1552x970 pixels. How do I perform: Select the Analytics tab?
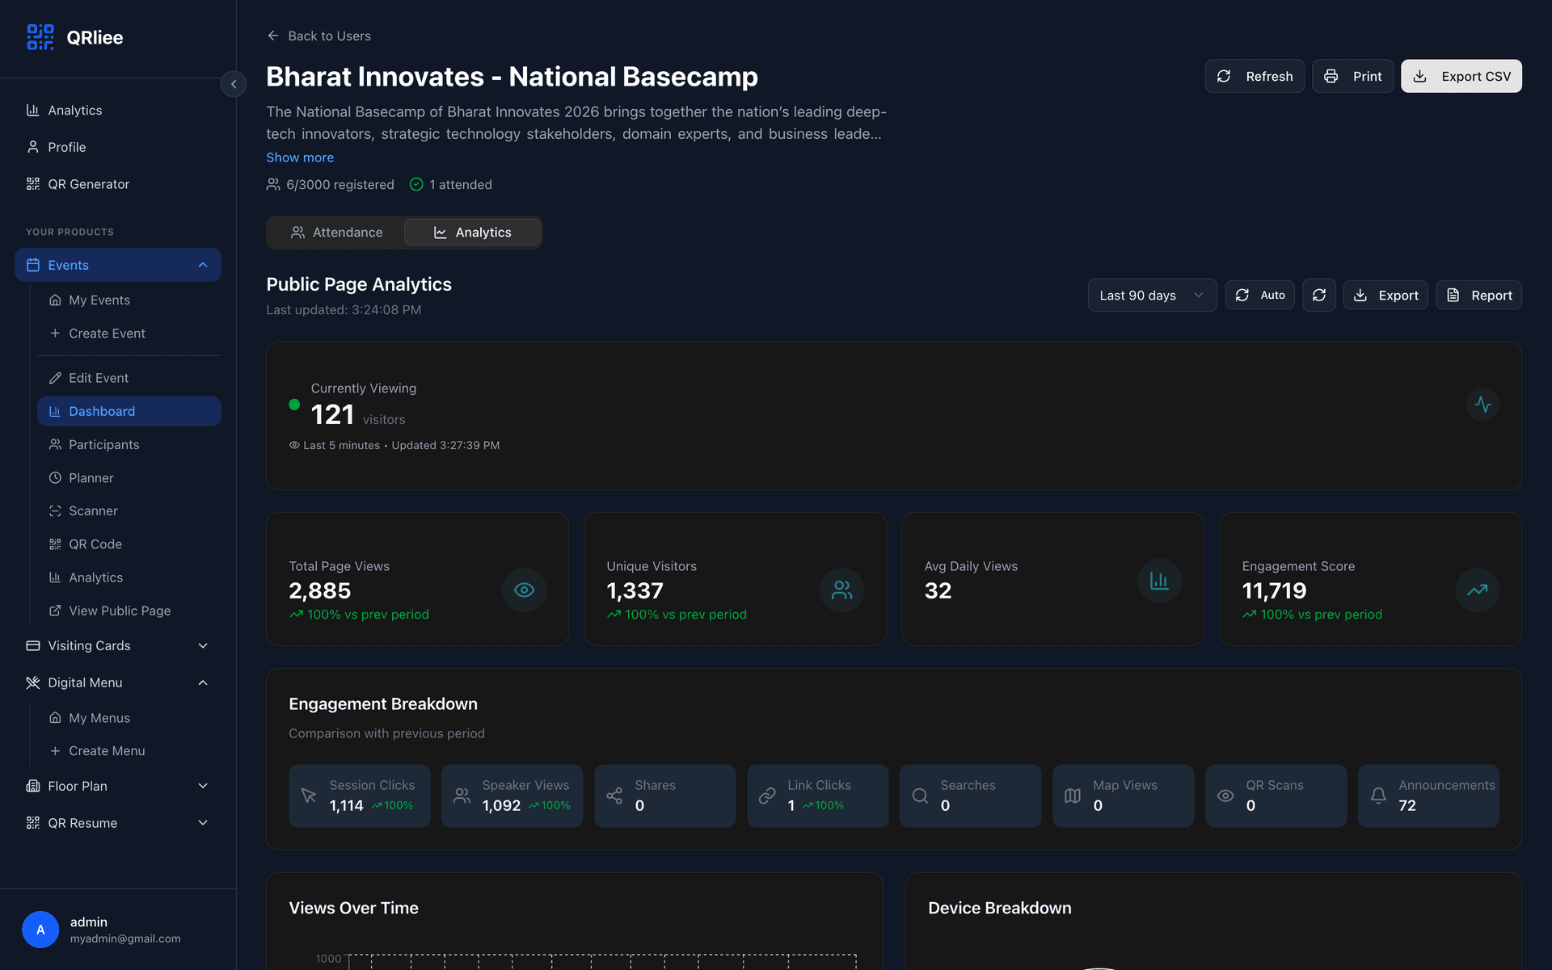(473, 233)
